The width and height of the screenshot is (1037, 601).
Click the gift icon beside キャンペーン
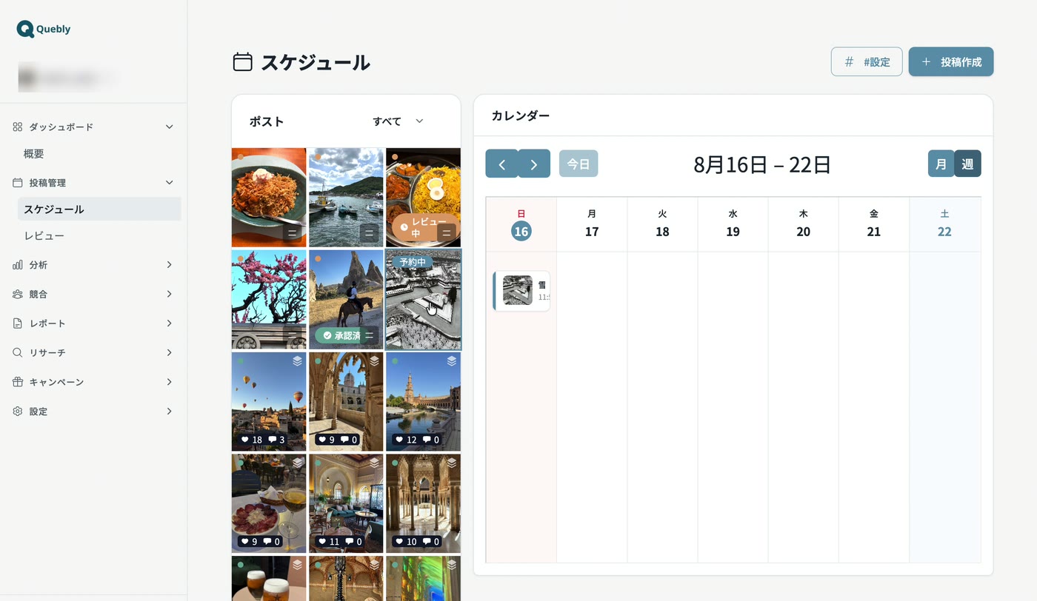18,382
